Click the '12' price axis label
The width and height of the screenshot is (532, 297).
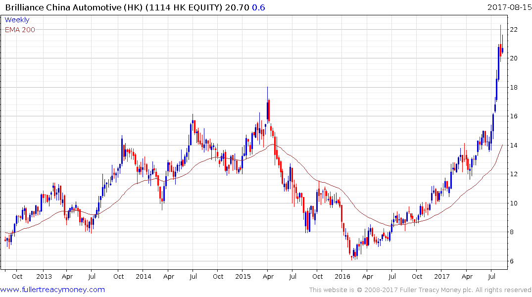[514, 174]
